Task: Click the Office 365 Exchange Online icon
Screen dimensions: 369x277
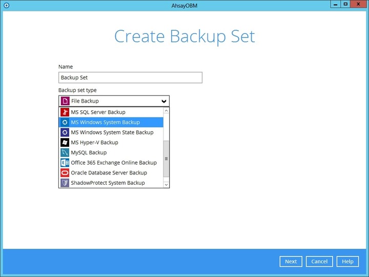Action: coord(65,163)
